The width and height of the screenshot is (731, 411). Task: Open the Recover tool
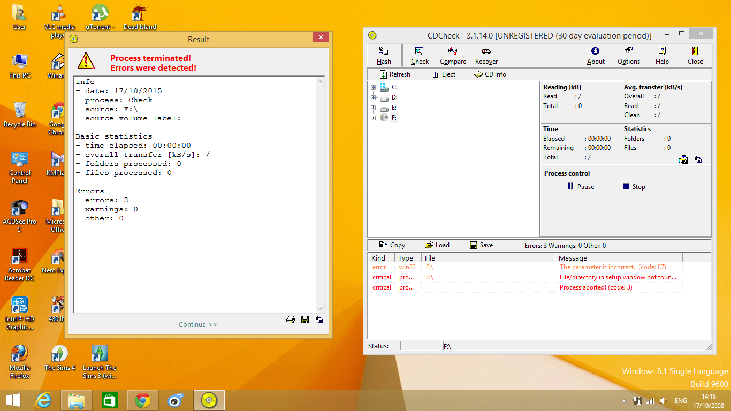(486, 55)
